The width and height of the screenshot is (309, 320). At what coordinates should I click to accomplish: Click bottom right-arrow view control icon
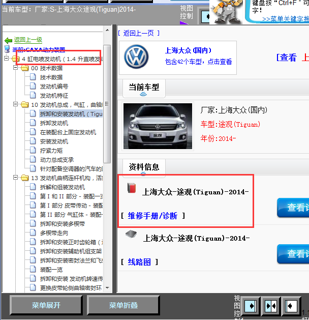250,306
